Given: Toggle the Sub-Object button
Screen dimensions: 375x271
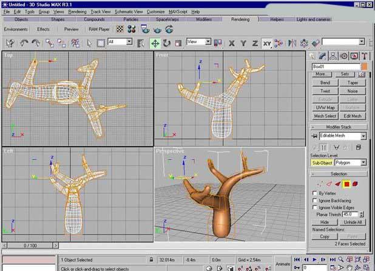Looking at the screenshot, I should click(x=322, y=163).
